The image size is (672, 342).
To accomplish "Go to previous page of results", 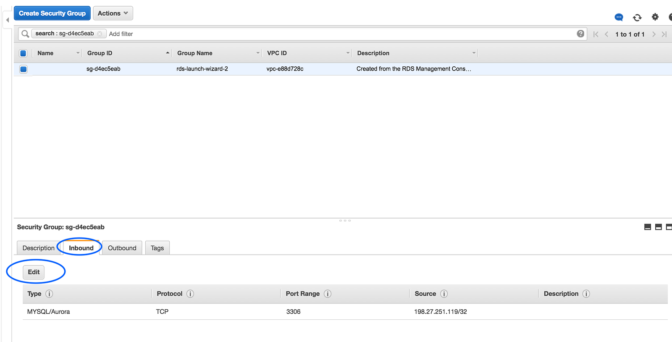I will 606,34.
